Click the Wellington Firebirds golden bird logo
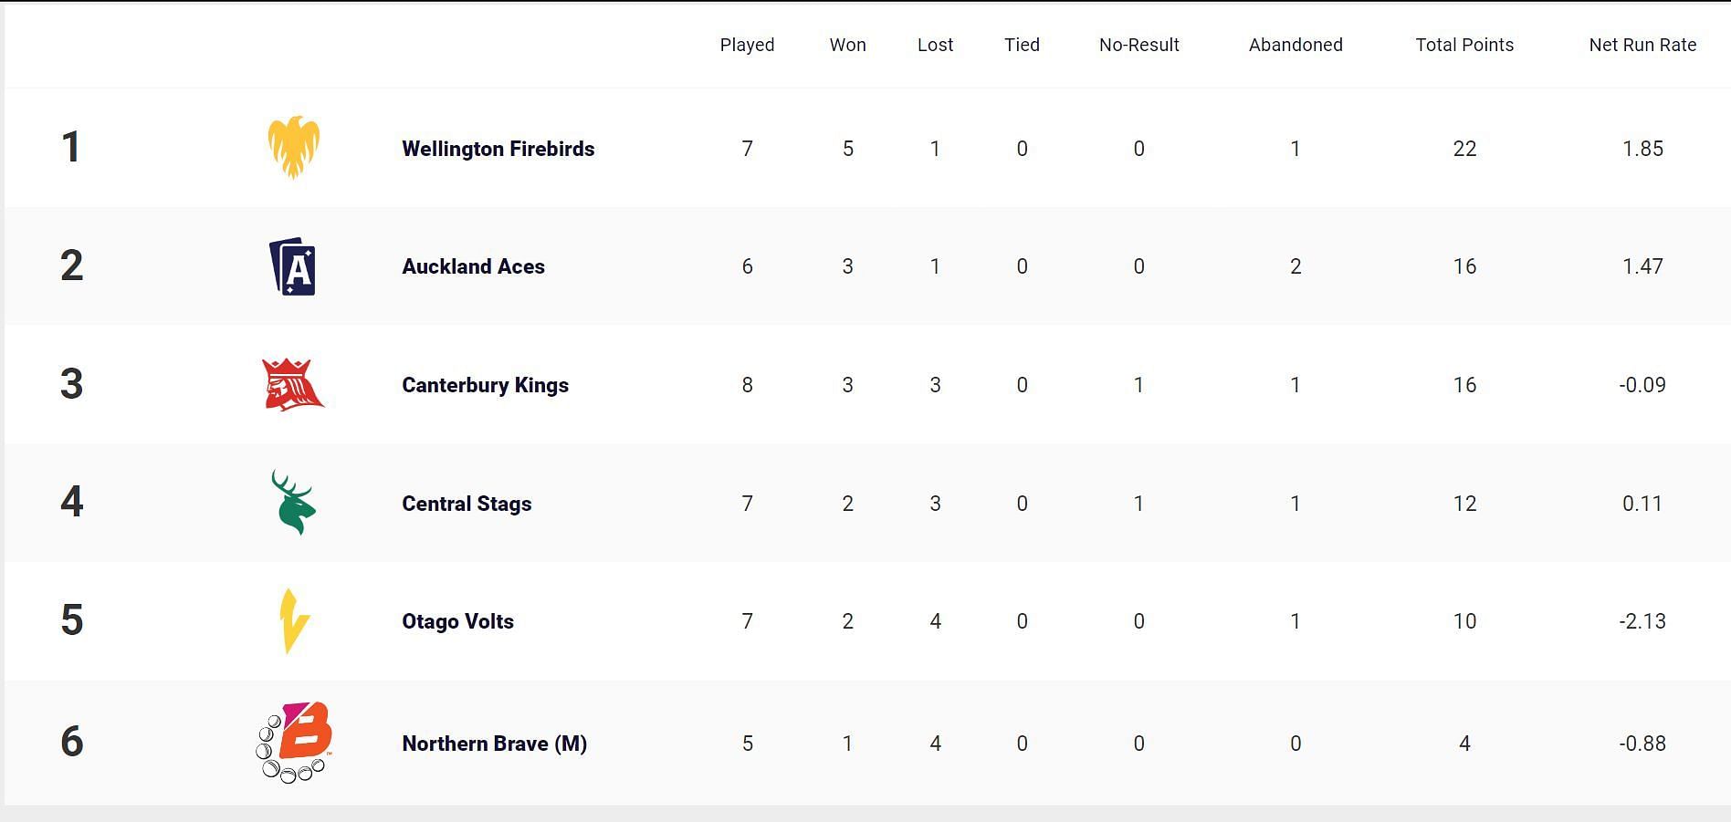The height and width of the screenshot is (822, 1731). point(293,147)
